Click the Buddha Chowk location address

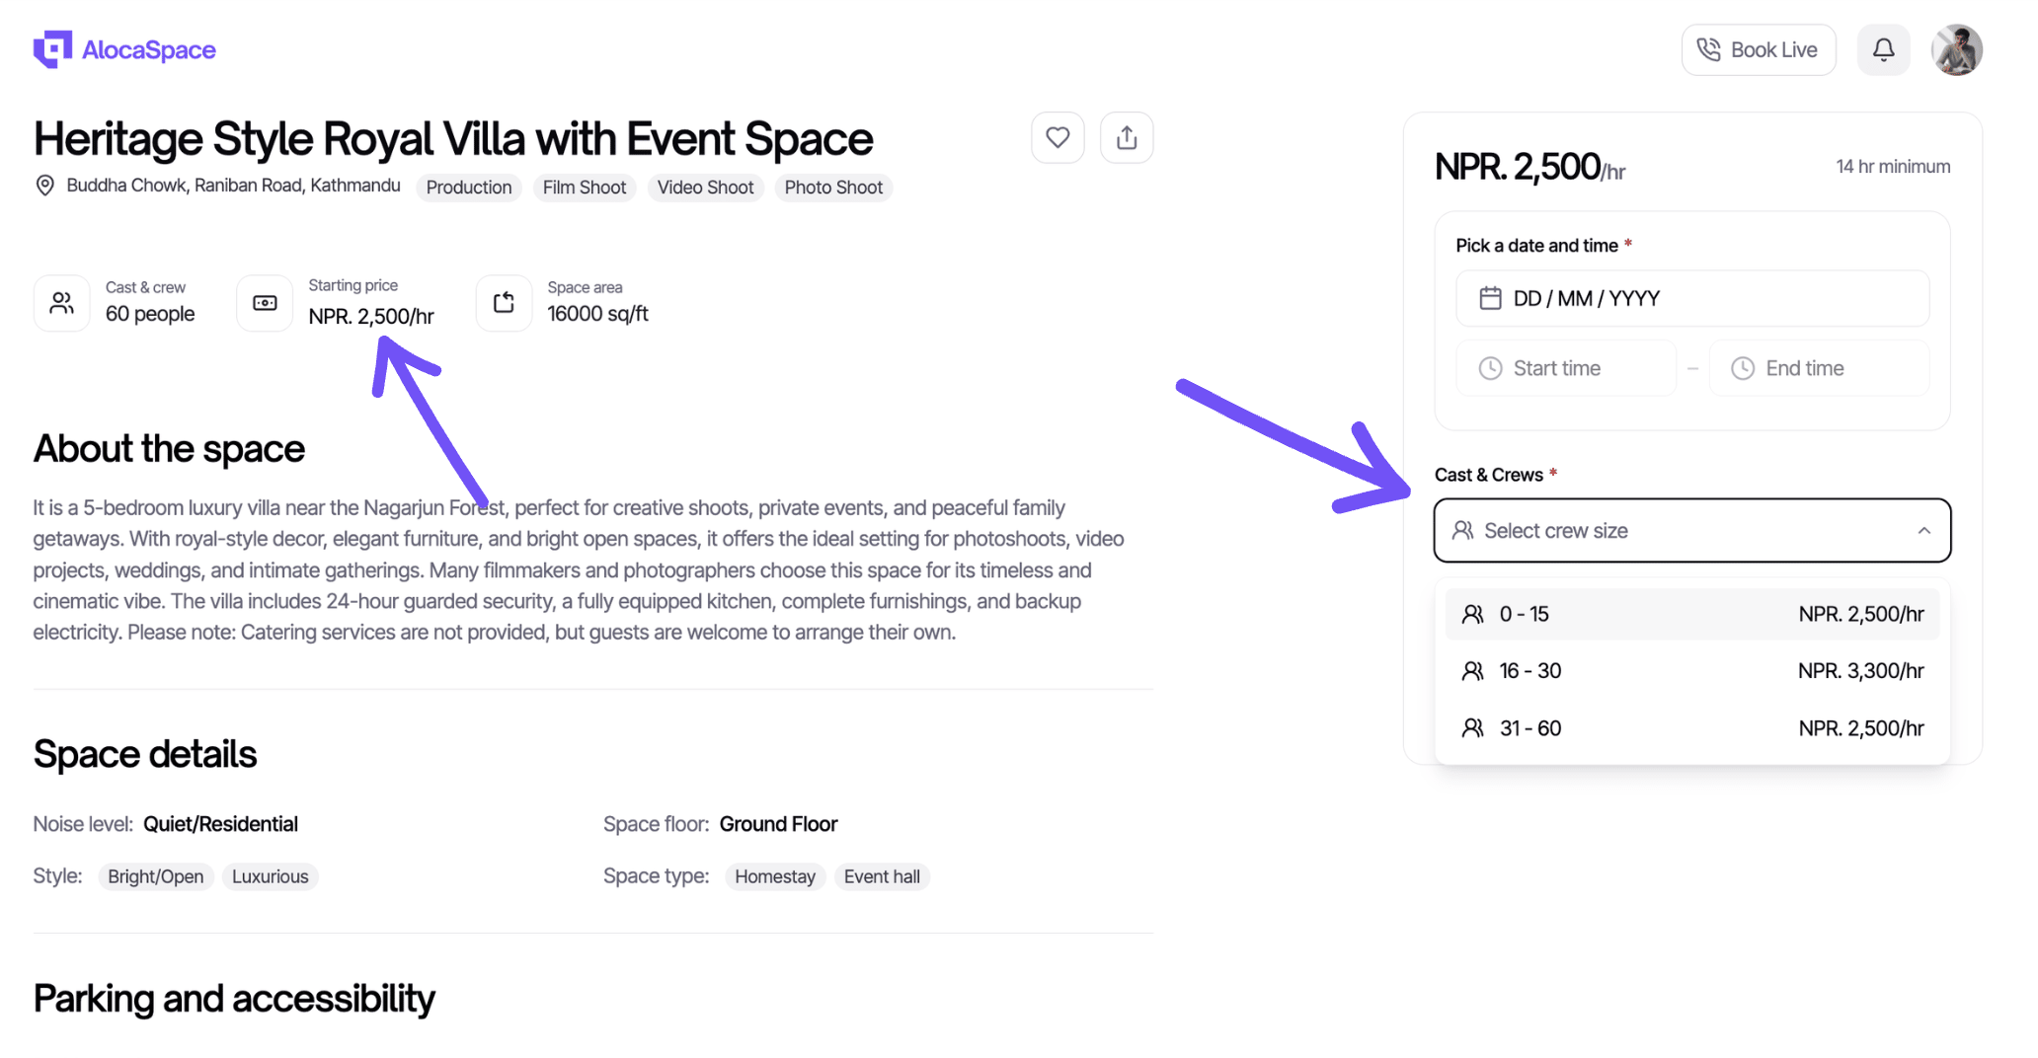click(x=233, y=186)
